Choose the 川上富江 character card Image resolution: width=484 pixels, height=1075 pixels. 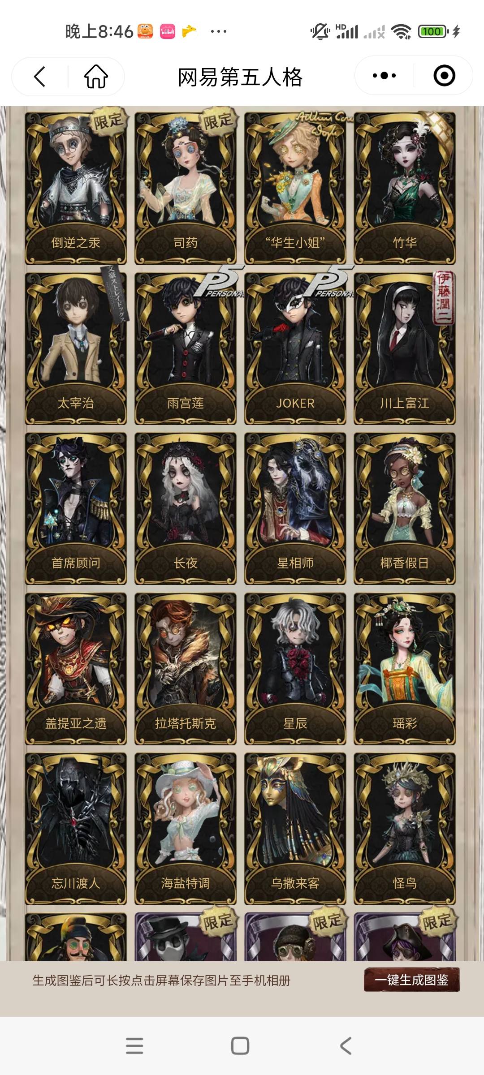coord(405,348)
